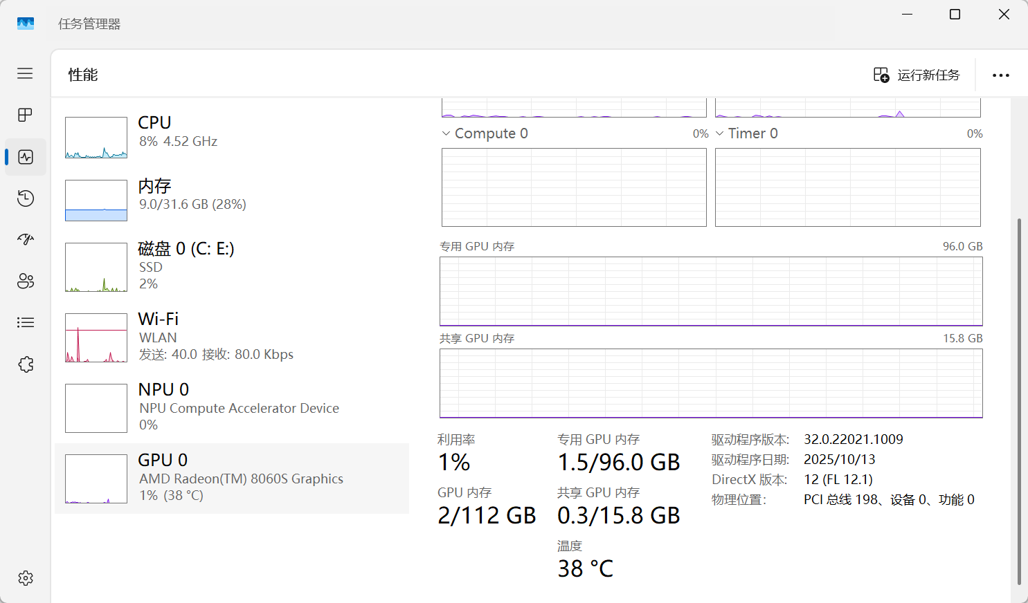This screenshot has height=603, width=1028.
Task: Go to the Startup apps page
Action: (26, 239)
